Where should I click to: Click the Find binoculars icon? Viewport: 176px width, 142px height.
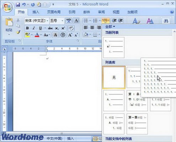click(166, 21)
